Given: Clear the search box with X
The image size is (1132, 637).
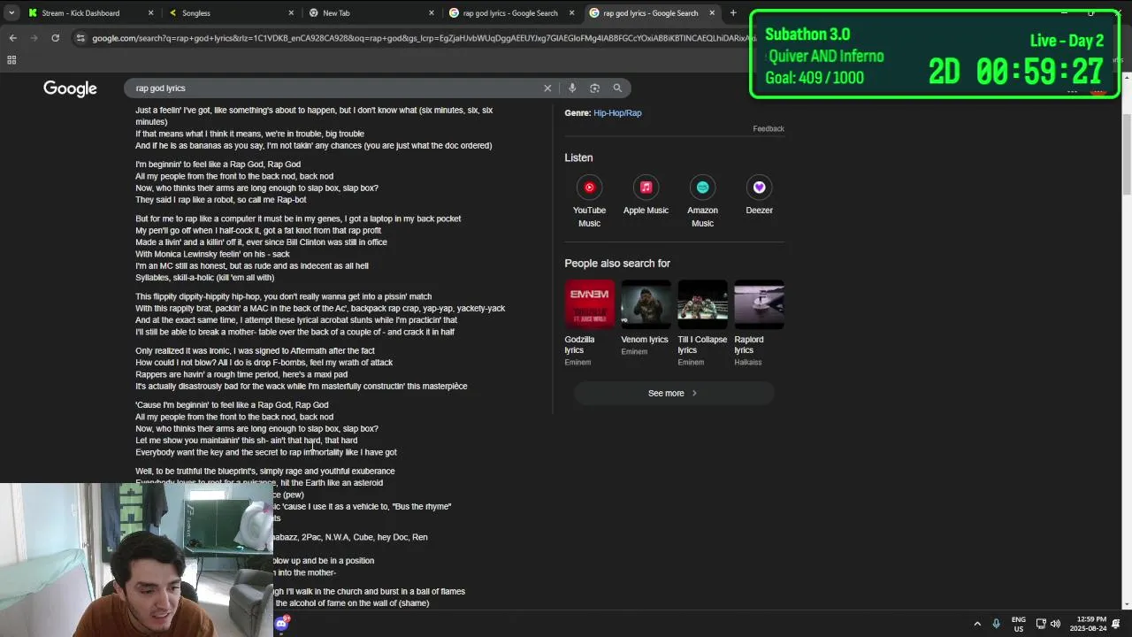Looking at the screenshot, I should tap(547, 88).
